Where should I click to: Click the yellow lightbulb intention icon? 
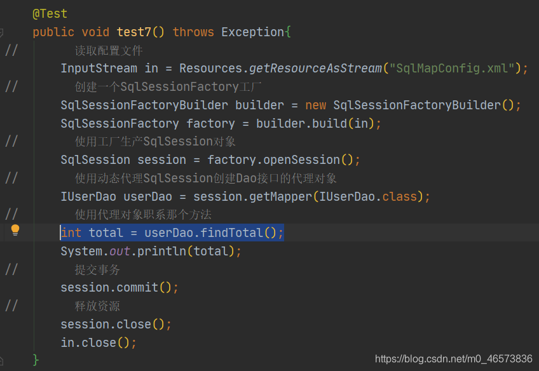pos(15,230)
